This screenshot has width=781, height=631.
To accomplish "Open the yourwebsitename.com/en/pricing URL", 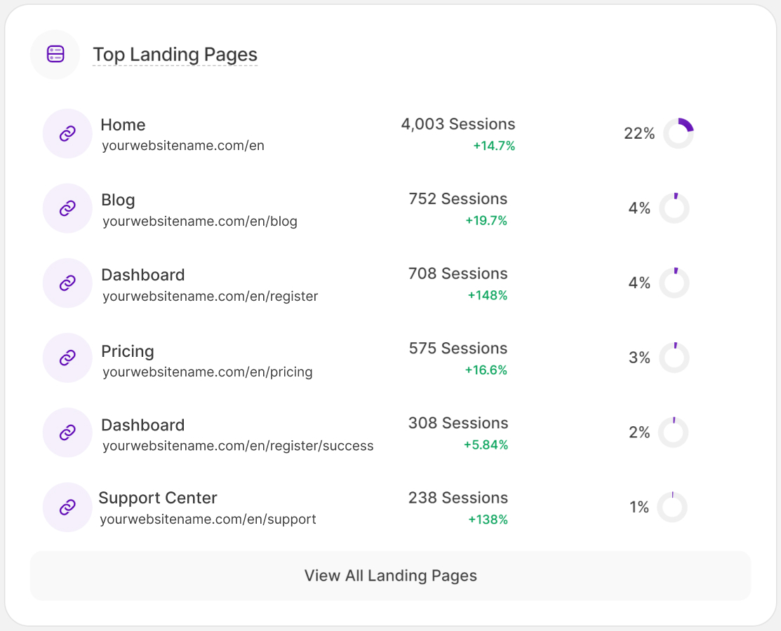I will [208, 372].
